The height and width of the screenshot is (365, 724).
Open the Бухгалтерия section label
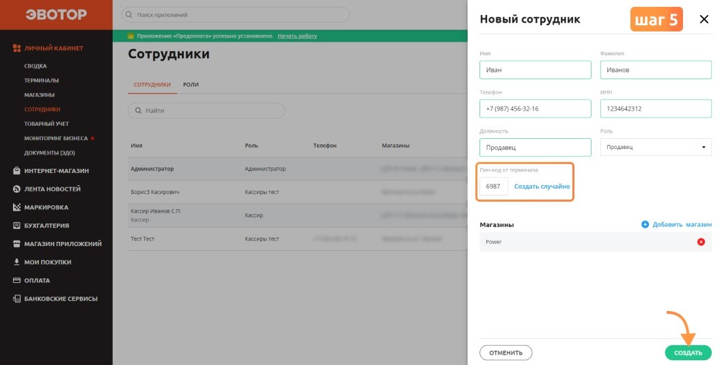46,226
